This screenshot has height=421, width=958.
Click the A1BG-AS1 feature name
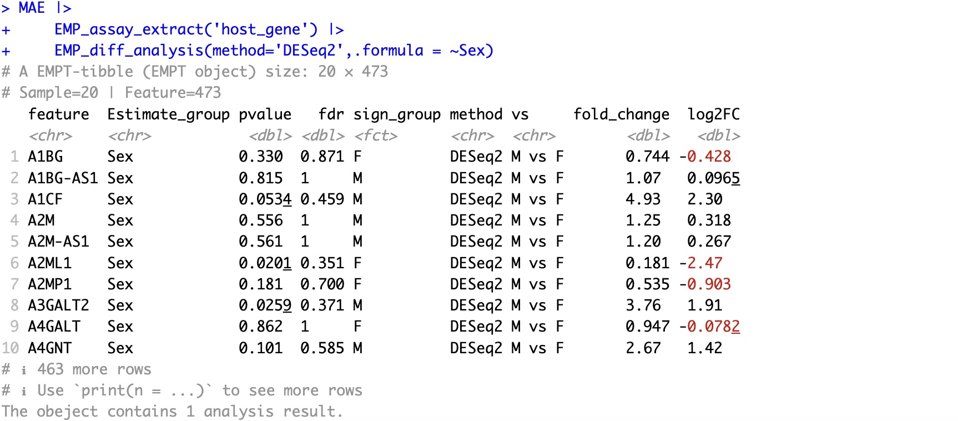(x=63, y=178)
